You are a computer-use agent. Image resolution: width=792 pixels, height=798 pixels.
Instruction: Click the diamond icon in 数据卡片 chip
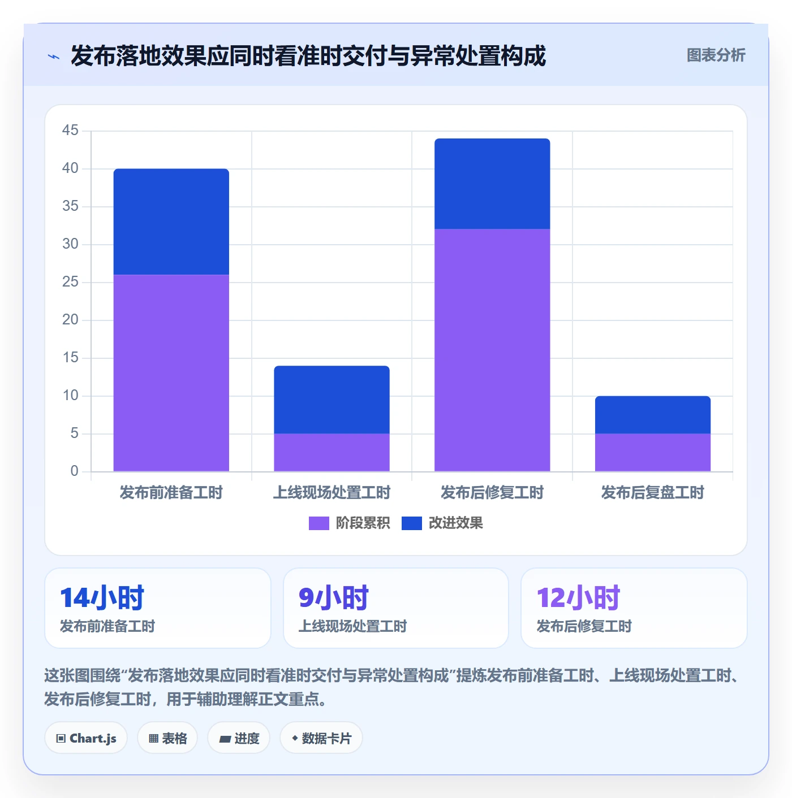[x=295, y=738]
